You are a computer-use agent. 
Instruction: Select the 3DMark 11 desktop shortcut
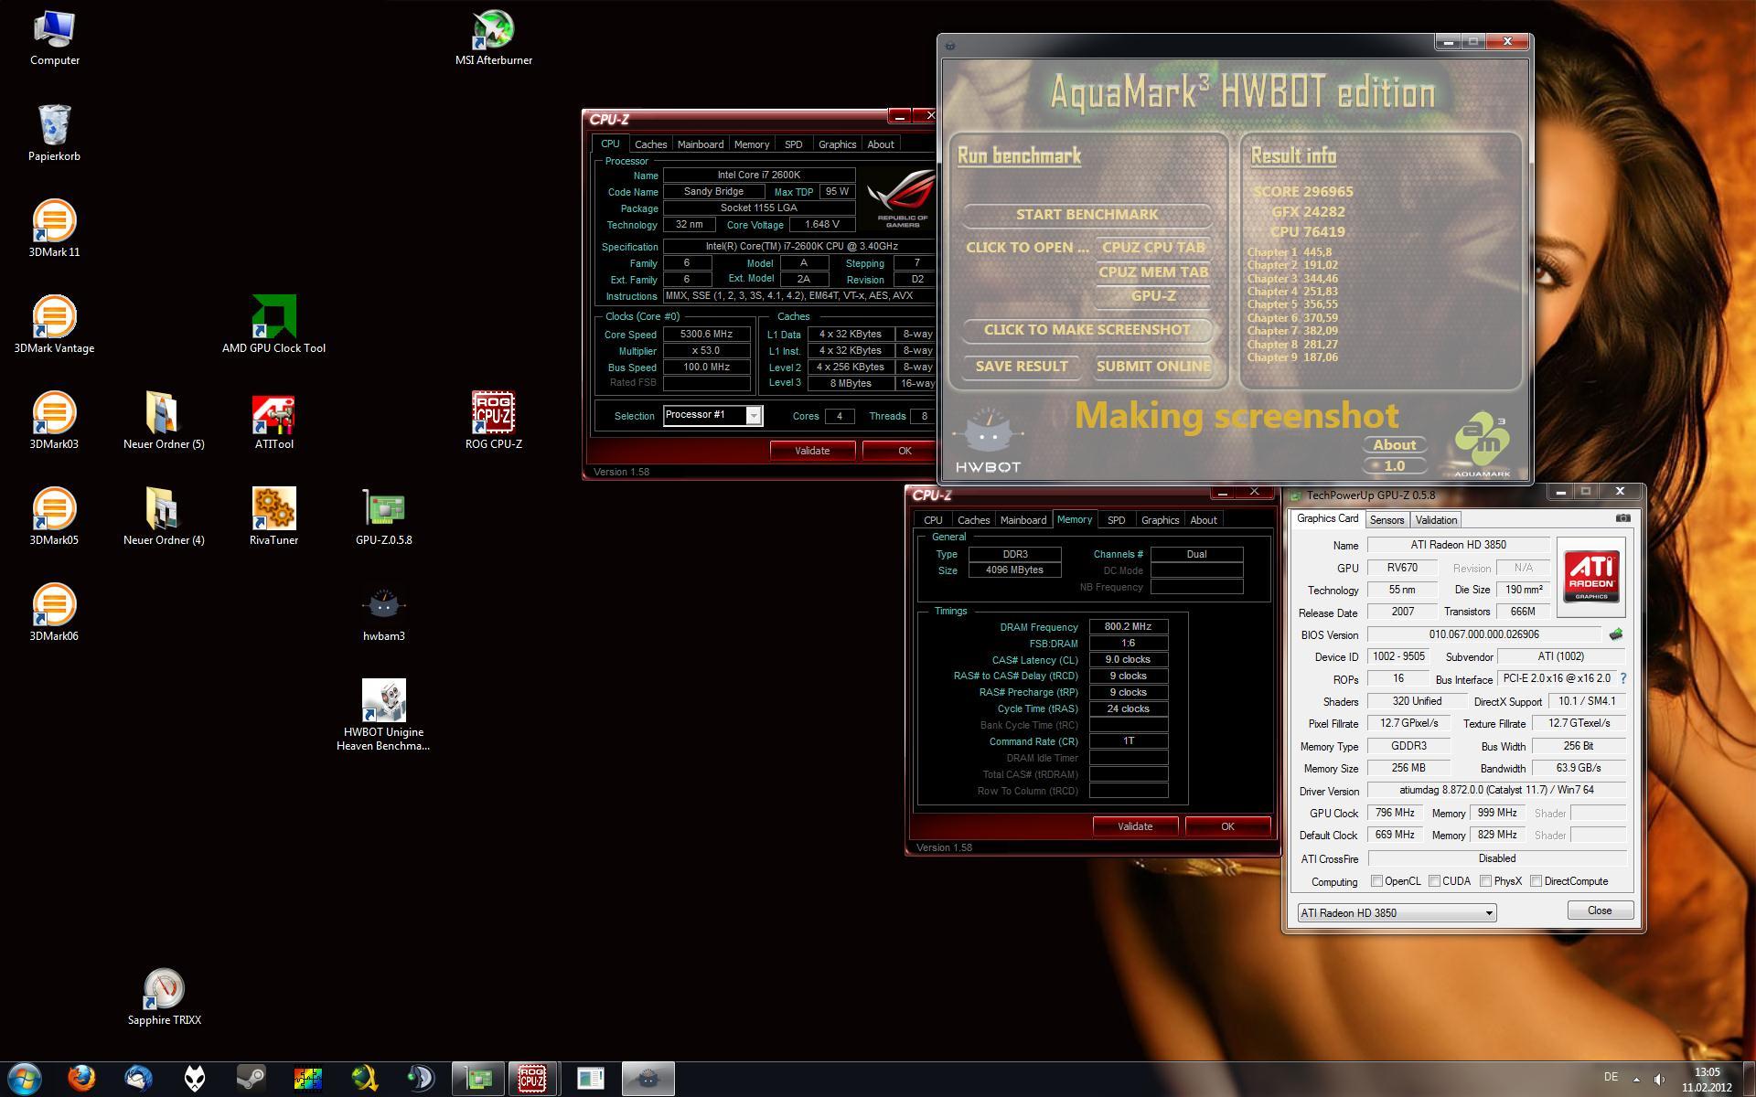pos(55,229)
